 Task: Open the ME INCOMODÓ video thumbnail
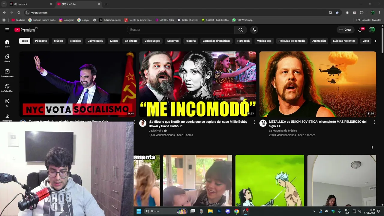point(198,84)
